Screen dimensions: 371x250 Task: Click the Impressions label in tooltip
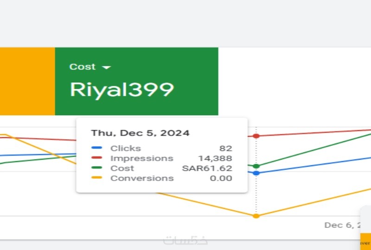[141, 158]
